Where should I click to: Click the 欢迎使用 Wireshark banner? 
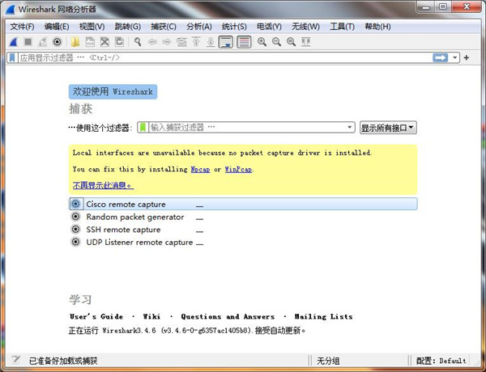pyautogui.click(x=113, y=91)
